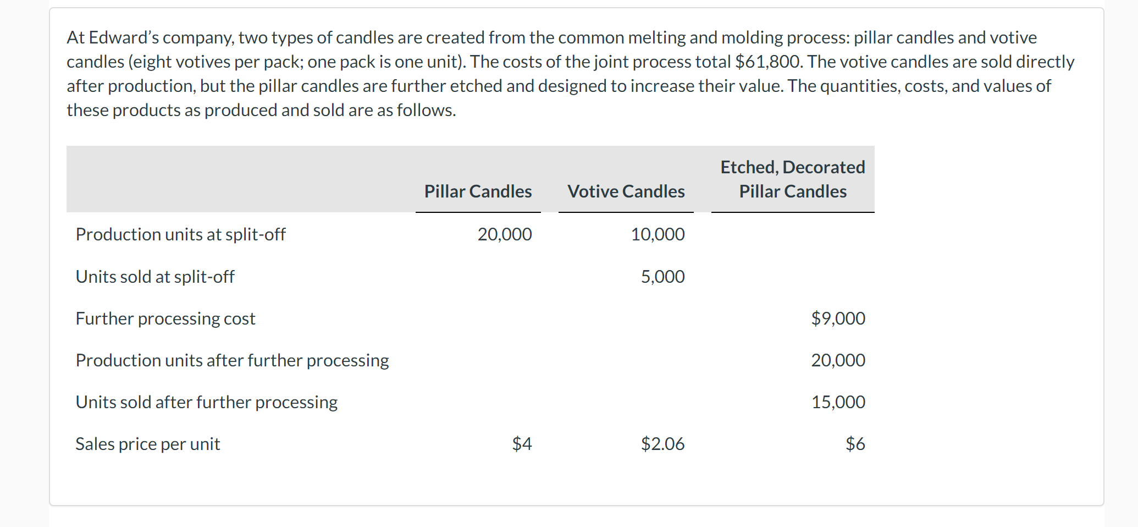The height and width of the screenshot is (527, 1138).
Task: Click the Further processing cost row label
Action: point(165,319)
